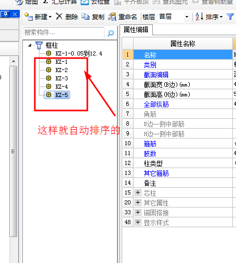The width and height of the screenshot is (236, 263).
Task: Expand the 锚固搭接 property group
Action: point(138,212)
